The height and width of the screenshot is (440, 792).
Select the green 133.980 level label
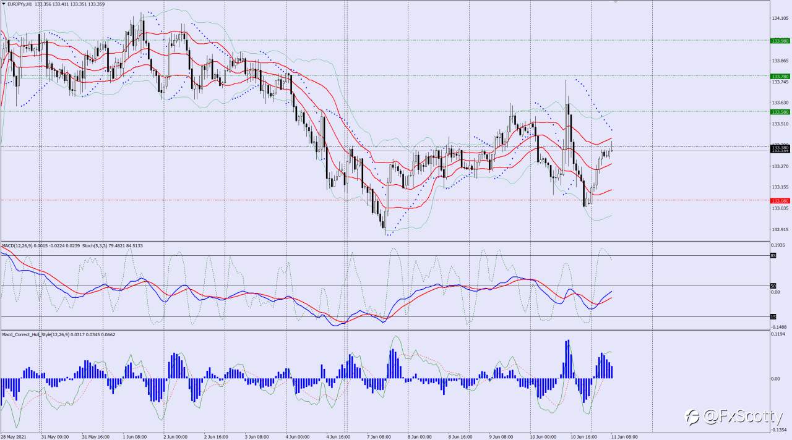tap(780, 41)
